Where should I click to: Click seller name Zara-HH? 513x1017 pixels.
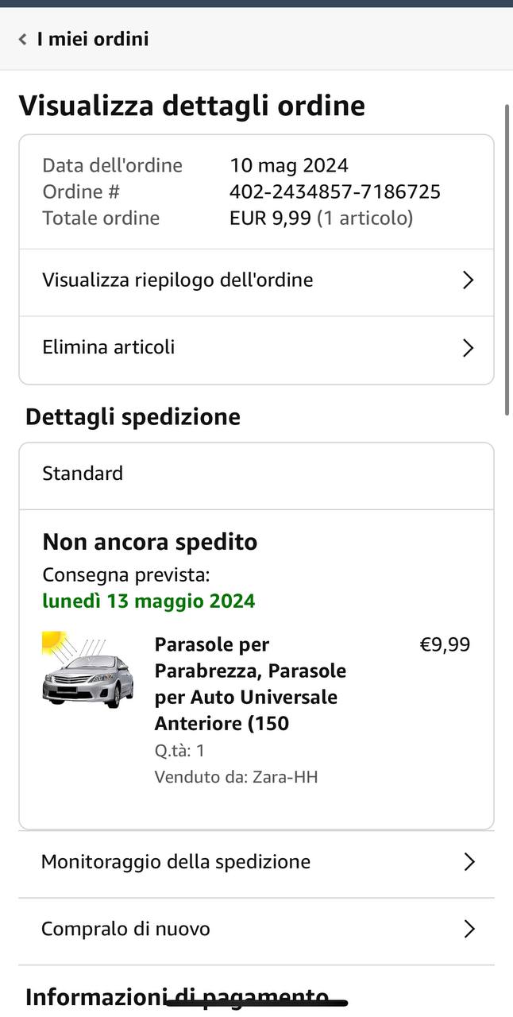285,777
